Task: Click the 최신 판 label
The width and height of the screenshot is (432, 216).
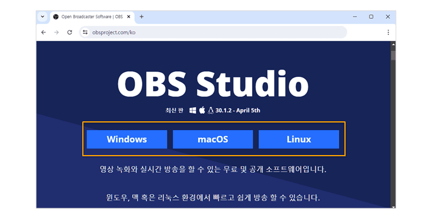Action: (174, 111)
